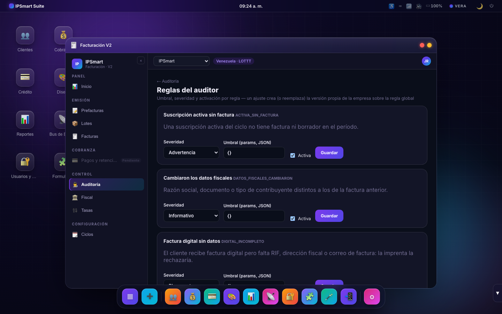Select Tasas in the sidebar
Screen dimensions: 502x314
click(x=107, y=210)
